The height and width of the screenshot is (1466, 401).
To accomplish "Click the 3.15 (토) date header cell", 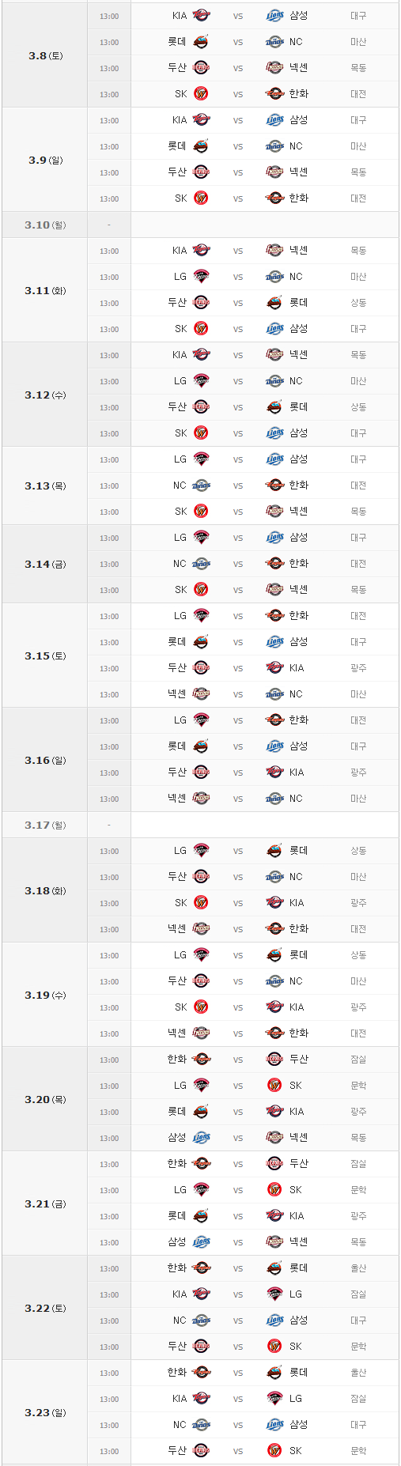I will tap(45, 656).
